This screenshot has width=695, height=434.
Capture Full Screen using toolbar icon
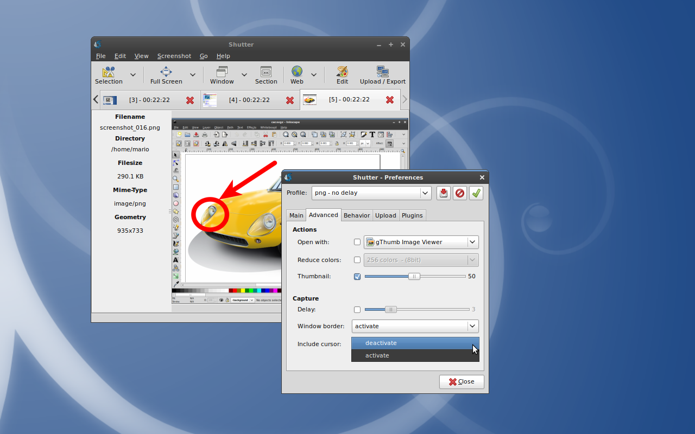pyautogui.click(x=166, y=72)
